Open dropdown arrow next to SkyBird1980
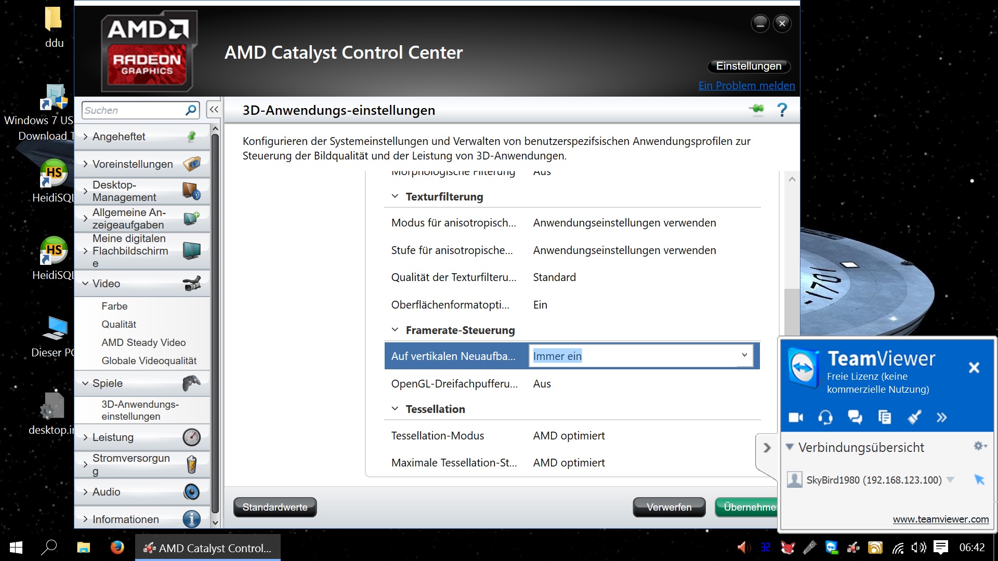The width and height of the screenshot is (998, 561). point(950,480)
